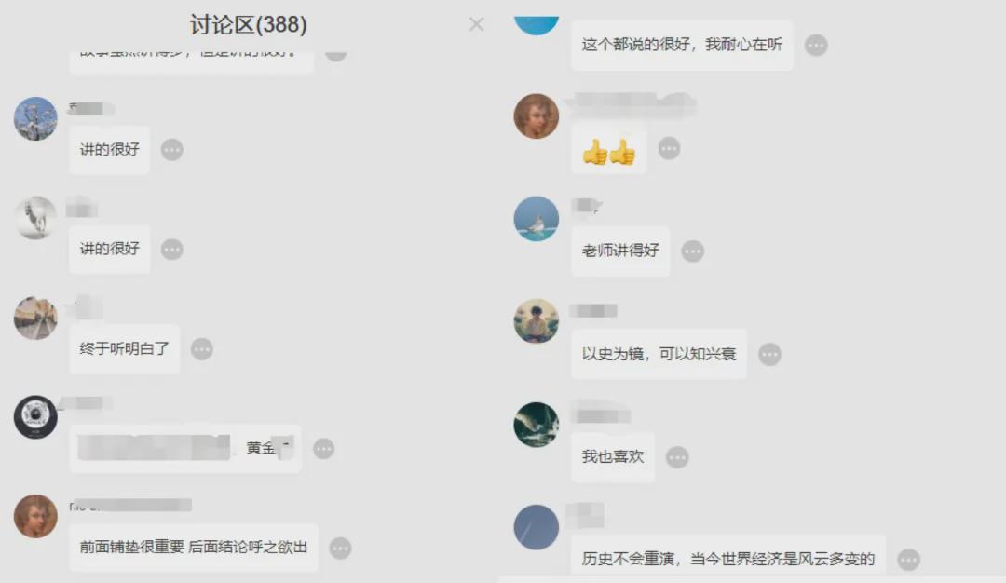Click more icon beside 历史不会重演 comment
1006x583 pixels.
tap(908, 560)
